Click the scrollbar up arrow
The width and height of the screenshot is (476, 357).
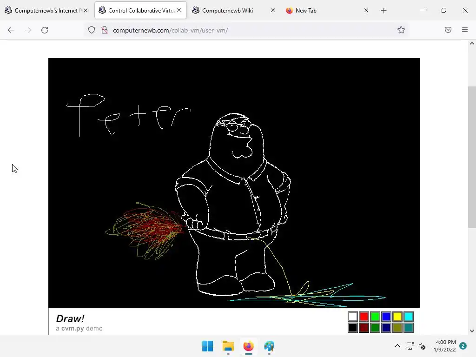click(x=472, y=43)
